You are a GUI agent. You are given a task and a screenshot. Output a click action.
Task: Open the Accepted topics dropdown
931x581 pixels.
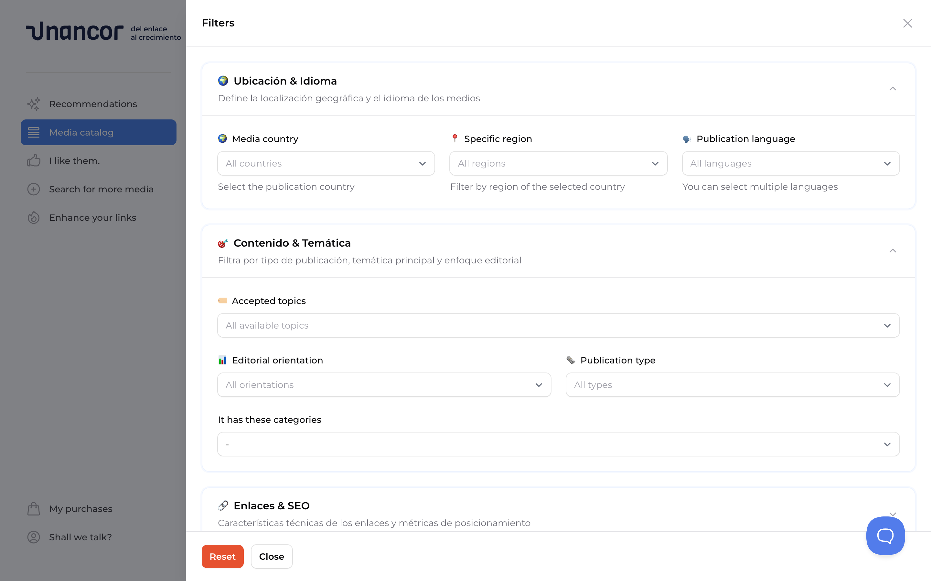pyautogui.click(x=558, y=325)
